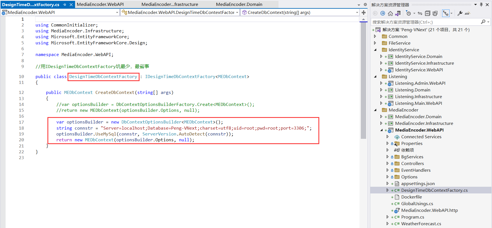Image resolution: width=492 pixels, height=228 pixels.
Task: Expand the Controllers folder
Action: point(387,163)
